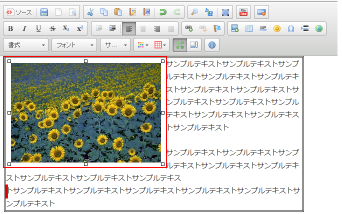This screenshot has width=342, height=214.
Task: Open the 書式 format dropdown
Action: click(x=26, y=45)
